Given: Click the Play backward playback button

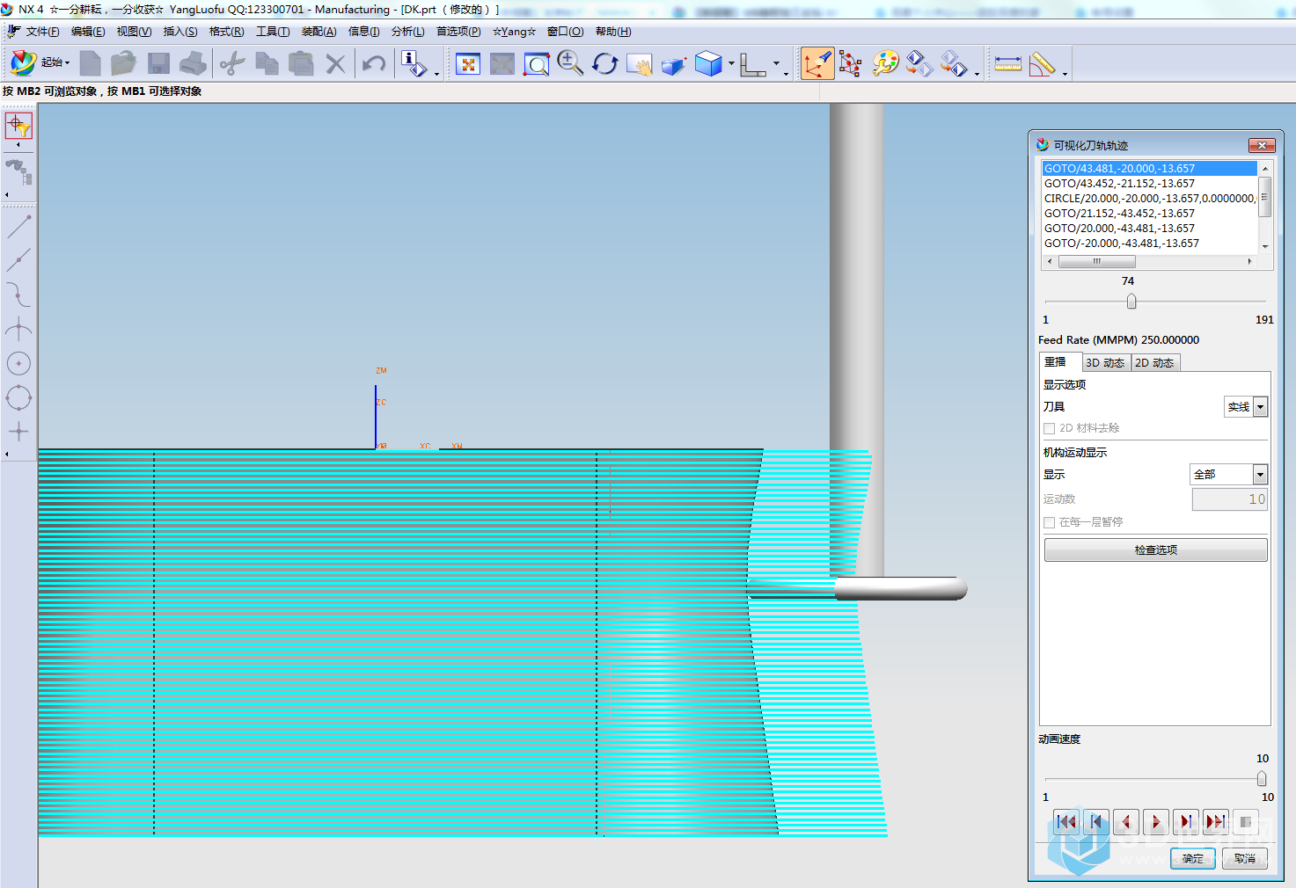Looking at the screenshot, I should coord(1125,822).
